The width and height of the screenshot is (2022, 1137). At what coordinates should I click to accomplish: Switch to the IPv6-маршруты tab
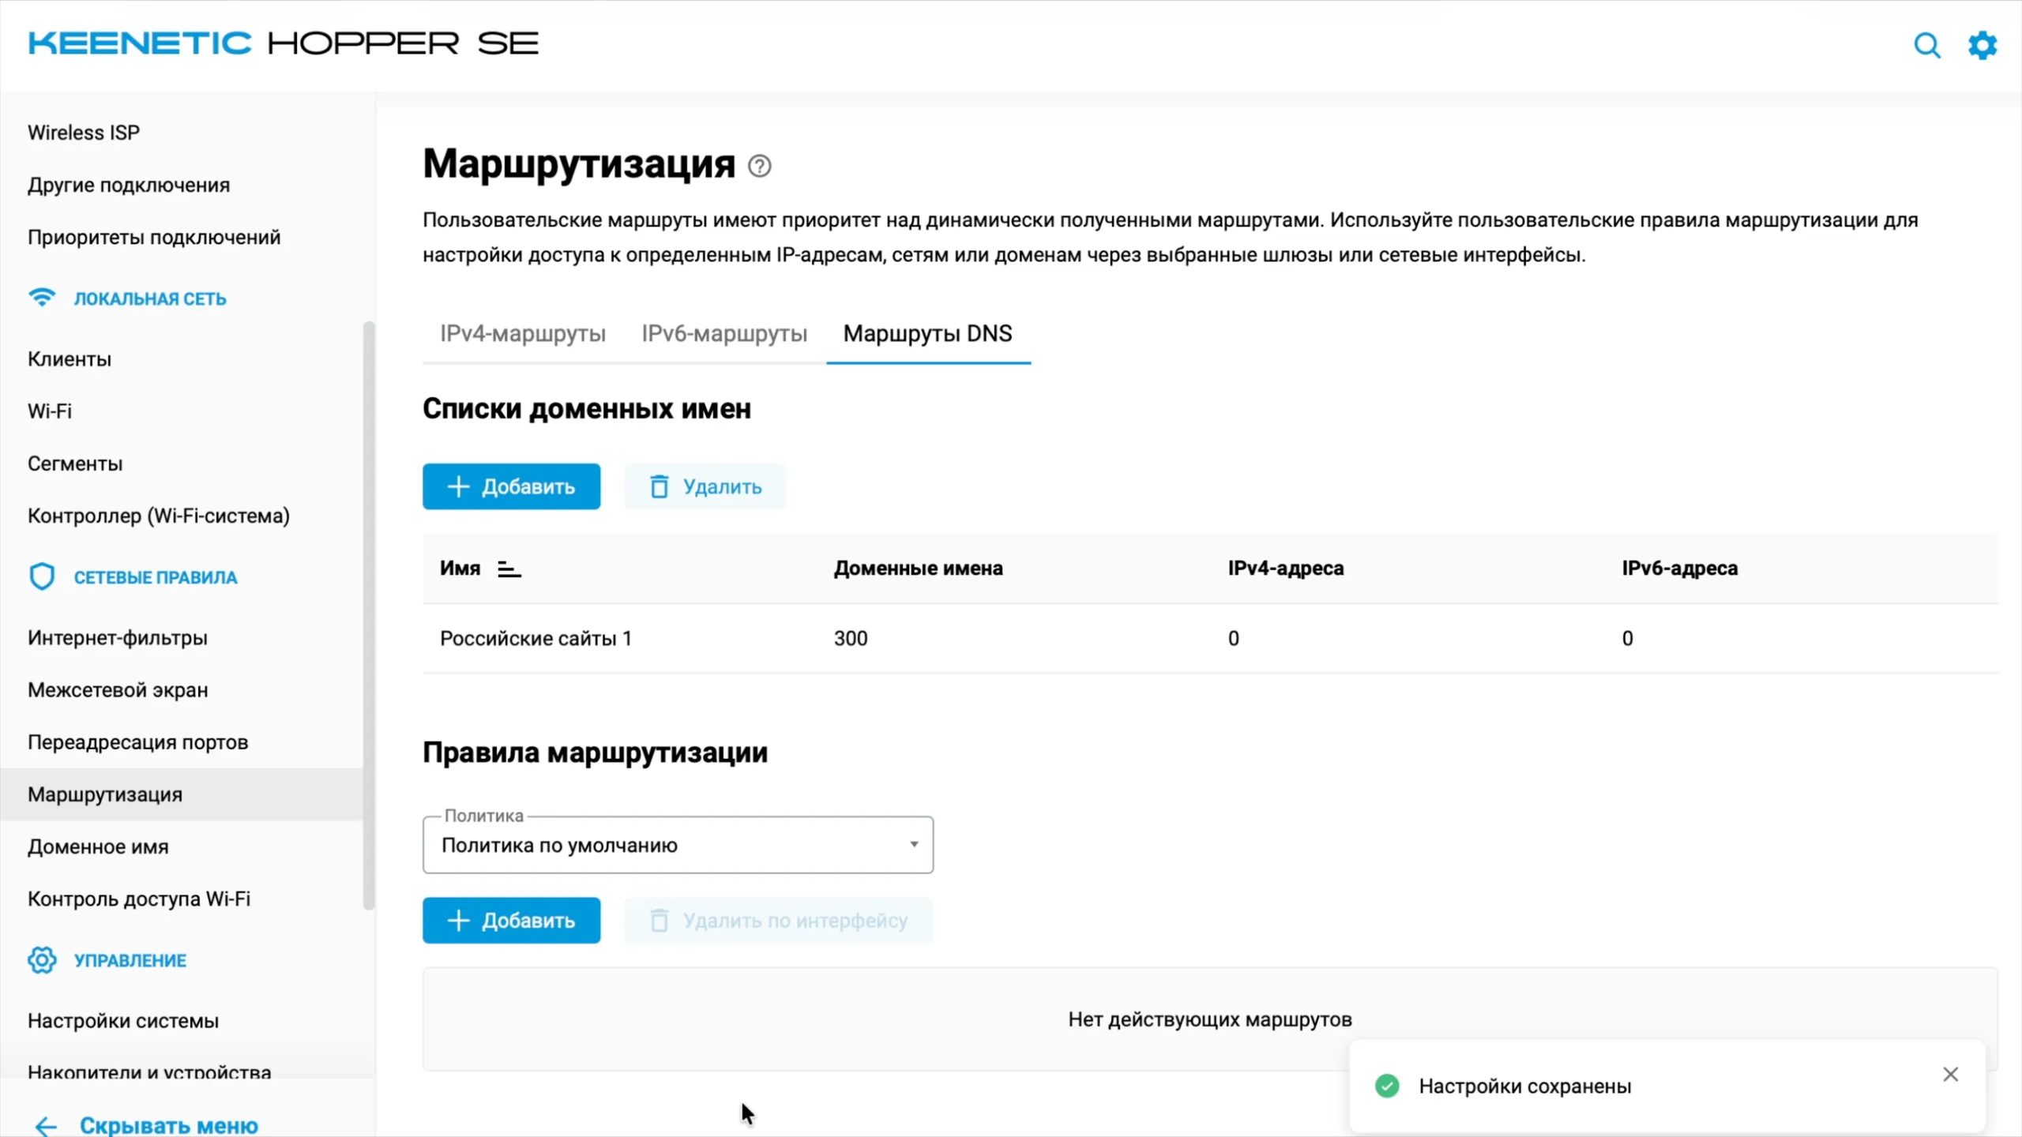(724, 333)
